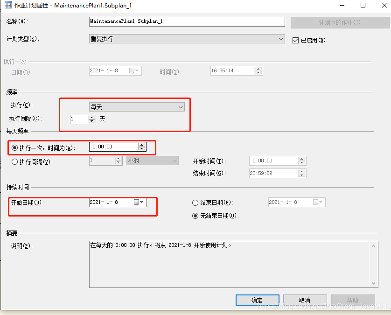Minimize the job schedule properties window
The image size is (391, 315).
tap(342, 5)
